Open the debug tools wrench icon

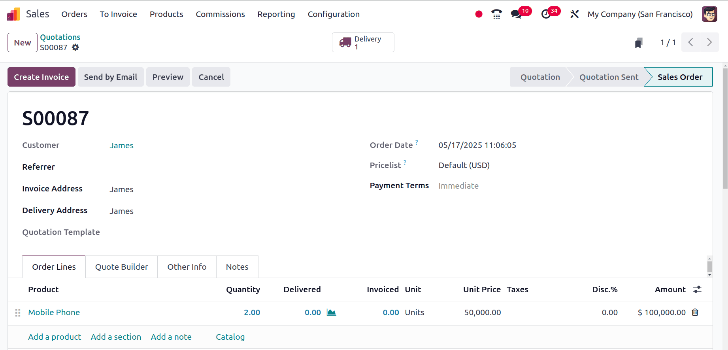pyautogui.click(x=574, y=14)
